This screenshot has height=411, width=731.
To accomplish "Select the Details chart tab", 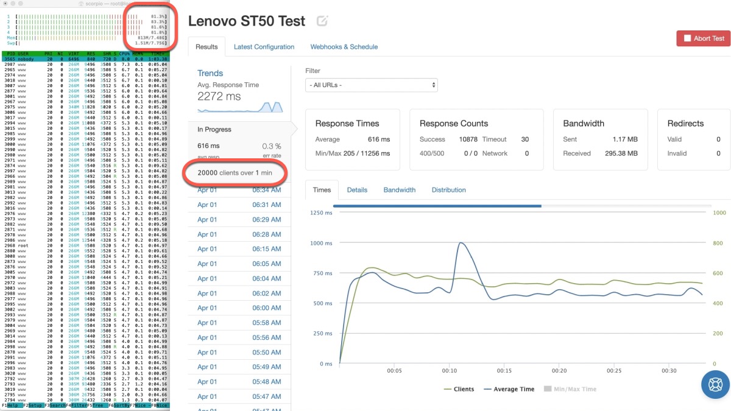I will pyautogui.click(x=357, y=190).
